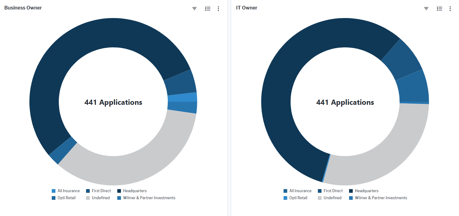Click Wilmer & Partner Investments in Business Owner legend
The width and height of the screenshot is (459, 216).
point(149,198)
